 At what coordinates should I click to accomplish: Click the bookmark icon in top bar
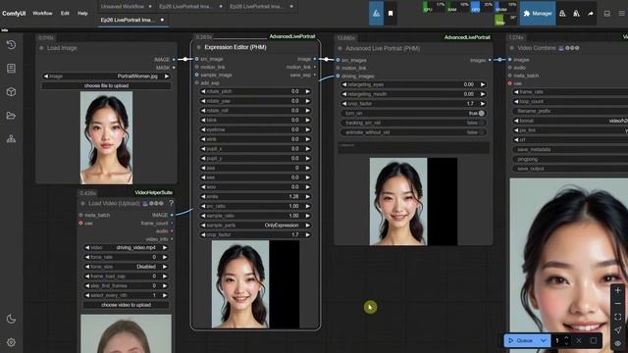(391, 13)
